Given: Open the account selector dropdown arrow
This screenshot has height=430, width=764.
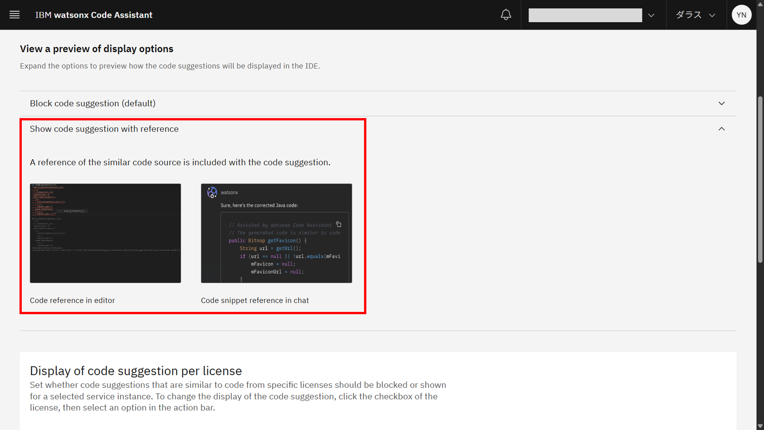Looking at the screenshot, I should 651,15.
